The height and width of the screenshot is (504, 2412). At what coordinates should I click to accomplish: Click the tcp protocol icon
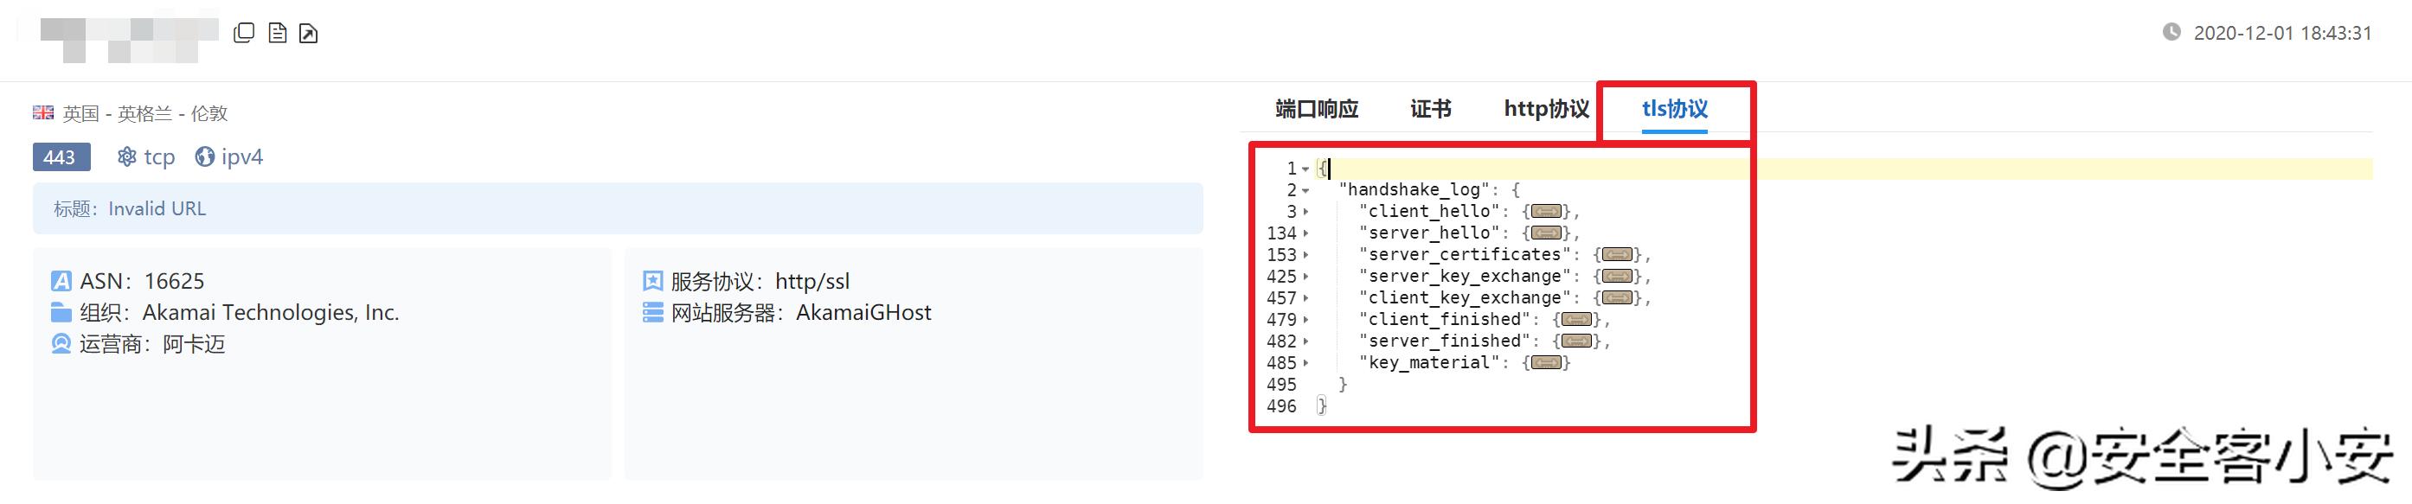(126, 156)
